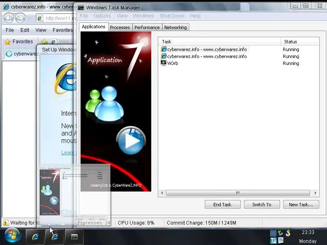Click blue Internet Explorer logo in setup dialog
327x245 pixels.
tap(65, 79)
